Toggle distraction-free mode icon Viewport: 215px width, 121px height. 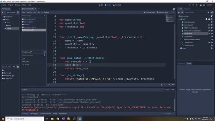(174, 9)
